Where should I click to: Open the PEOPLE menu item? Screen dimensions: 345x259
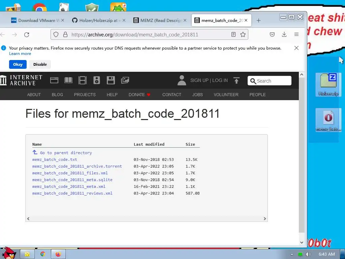point(258,95)
